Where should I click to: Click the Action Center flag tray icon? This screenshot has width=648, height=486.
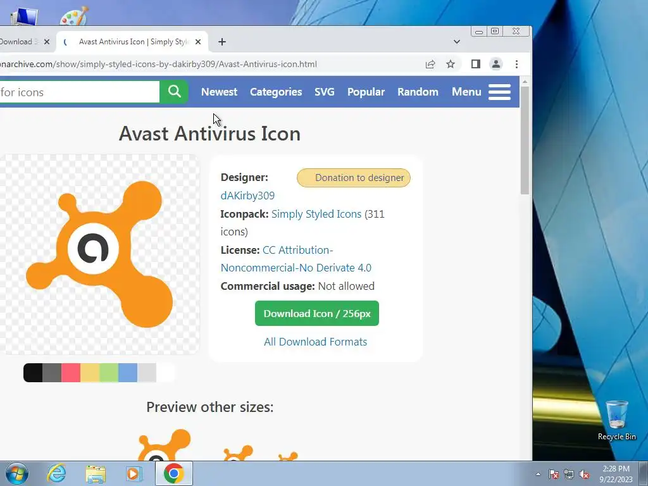coord(554,474)
